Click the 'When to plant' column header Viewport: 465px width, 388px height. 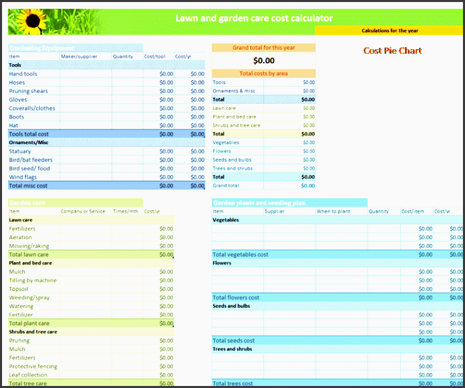334,212
